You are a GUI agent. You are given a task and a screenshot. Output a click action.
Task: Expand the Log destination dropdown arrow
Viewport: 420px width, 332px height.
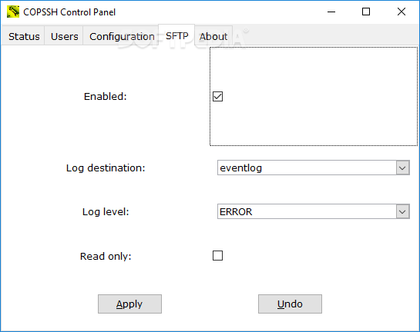[402, 168]
